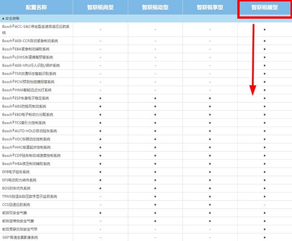This screenshot has width=292, height=241.
Task: Click the Bosch ABS防抱死制动系统 label
Action: tap(24, 106)
